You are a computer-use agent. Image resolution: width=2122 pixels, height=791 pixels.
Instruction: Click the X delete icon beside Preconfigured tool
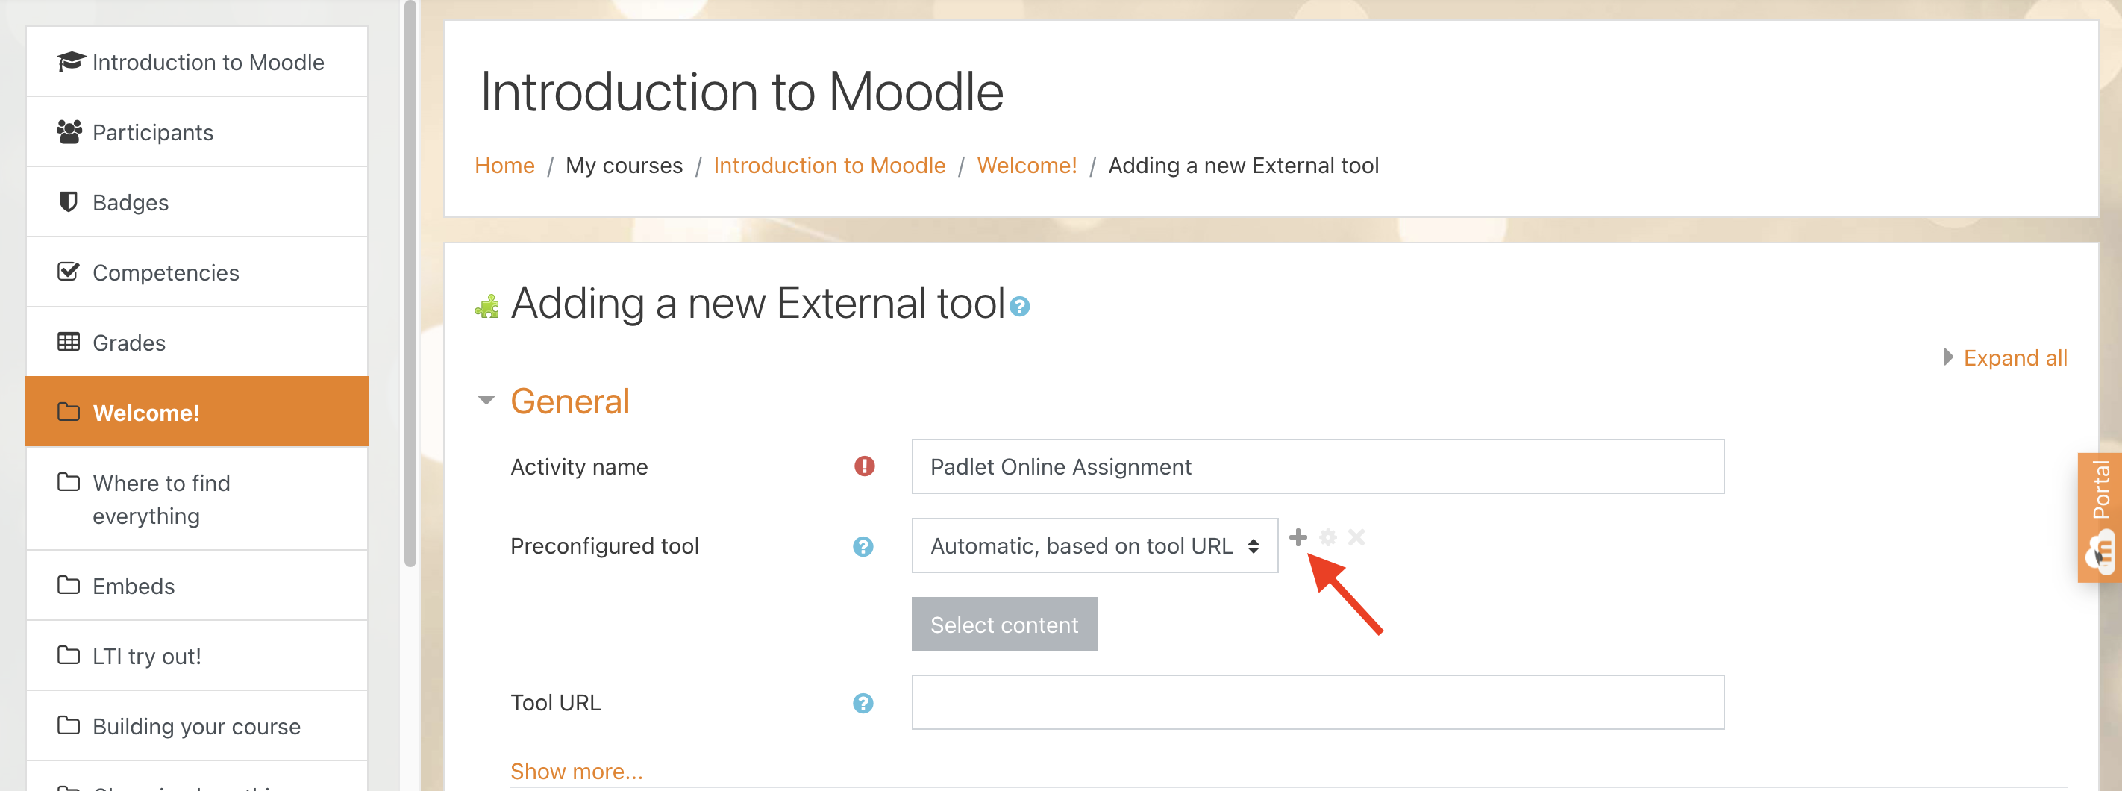click(x=1356, y=537)
